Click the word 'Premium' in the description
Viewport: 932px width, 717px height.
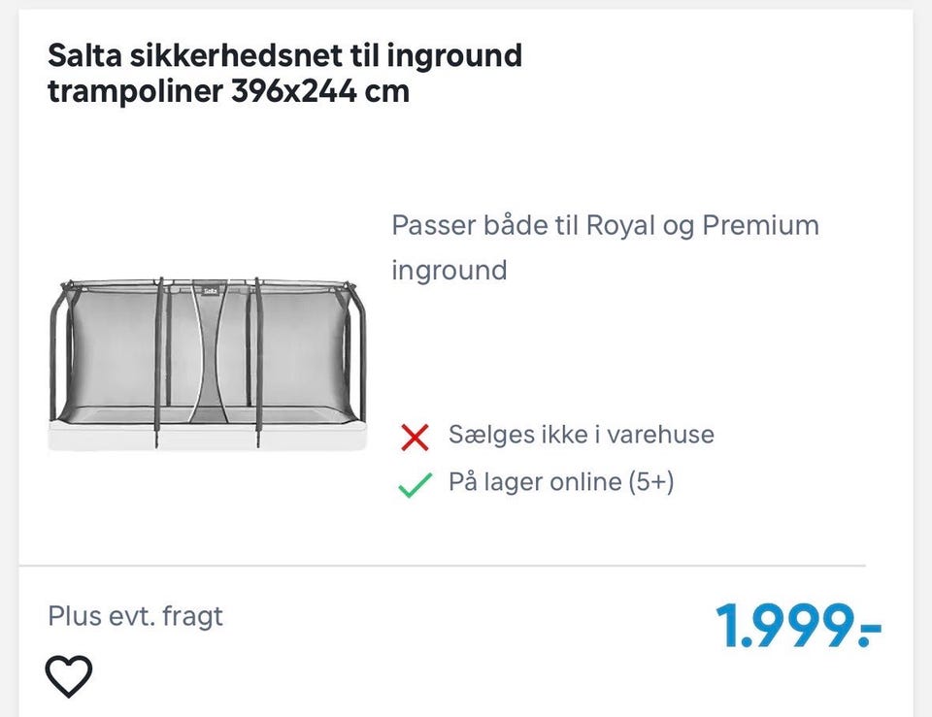(761, 225)
